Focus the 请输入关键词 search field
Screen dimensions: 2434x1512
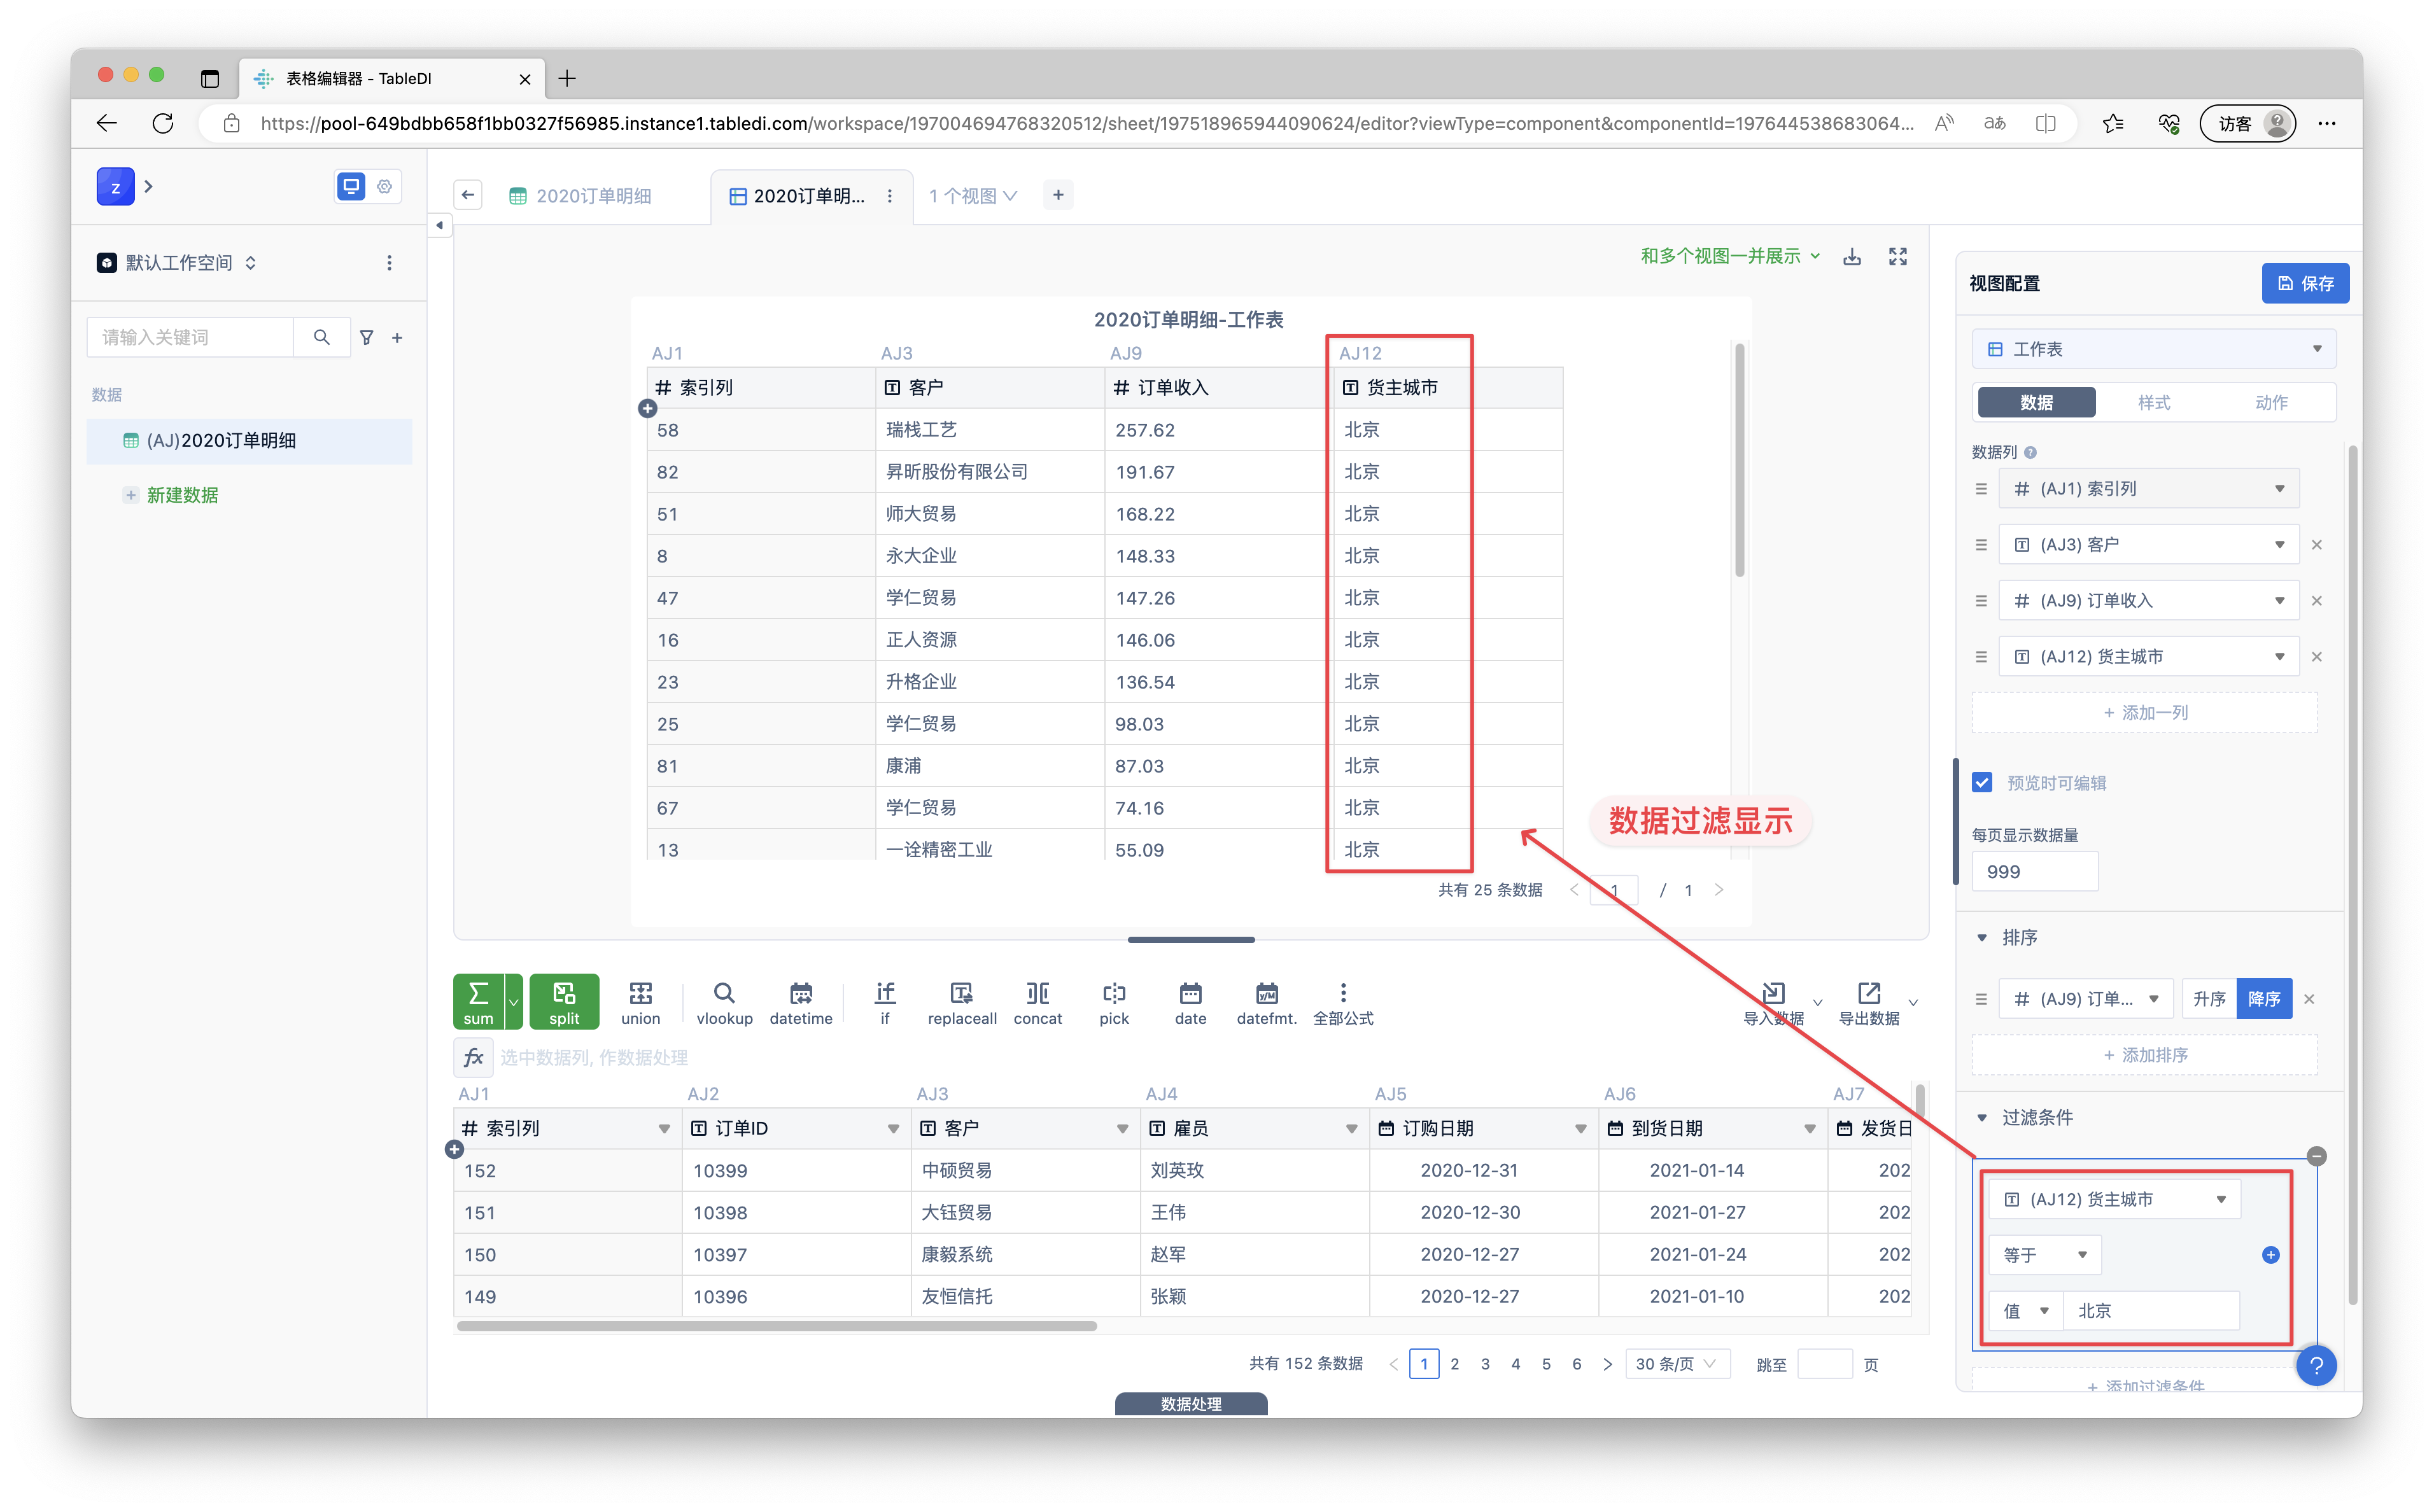click(190, 338)
